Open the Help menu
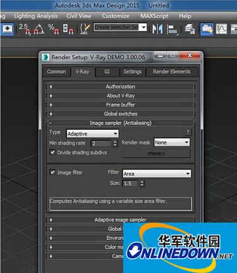This screenshot has width=237, height=273. coord(185,16)
